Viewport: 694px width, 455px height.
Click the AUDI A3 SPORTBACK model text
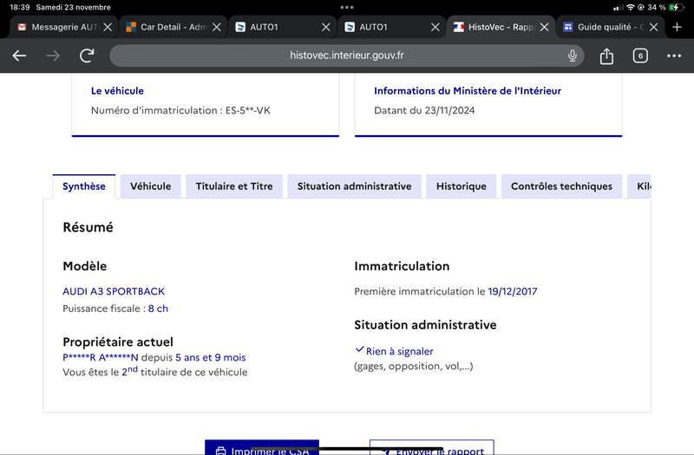coord(114,291)
